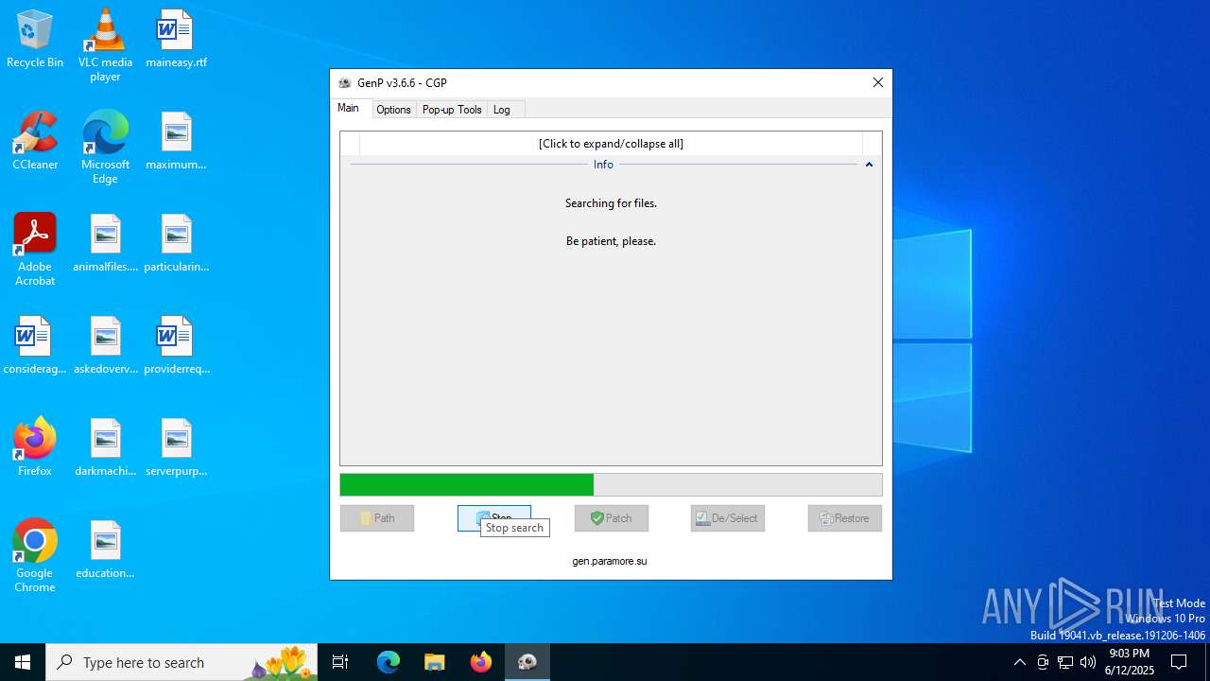Click the Restore button

[845, 518]
